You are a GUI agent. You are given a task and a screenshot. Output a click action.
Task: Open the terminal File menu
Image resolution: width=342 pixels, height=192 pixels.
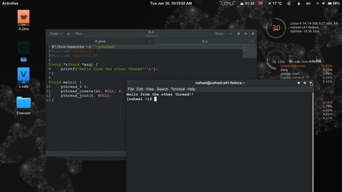130,89
